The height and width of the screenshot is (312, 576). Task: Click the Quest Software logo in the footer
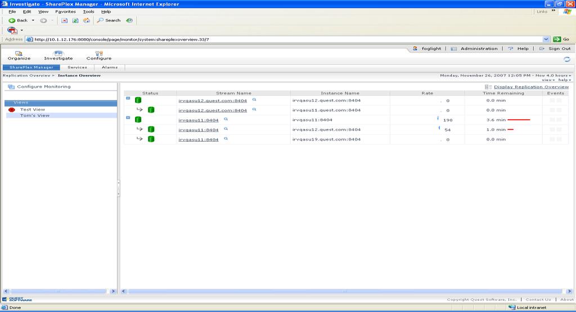(17, 300)
